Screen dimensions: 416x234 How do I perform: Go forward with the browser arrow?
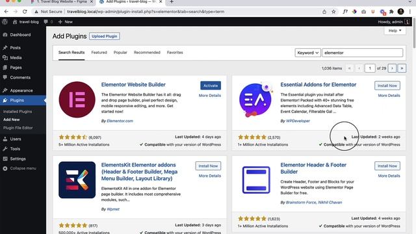pos(16,12)
